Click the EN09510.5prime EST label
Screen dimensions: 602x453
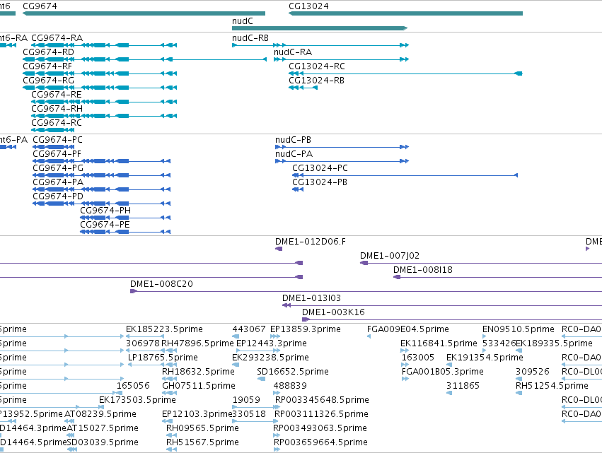point(519,329)
